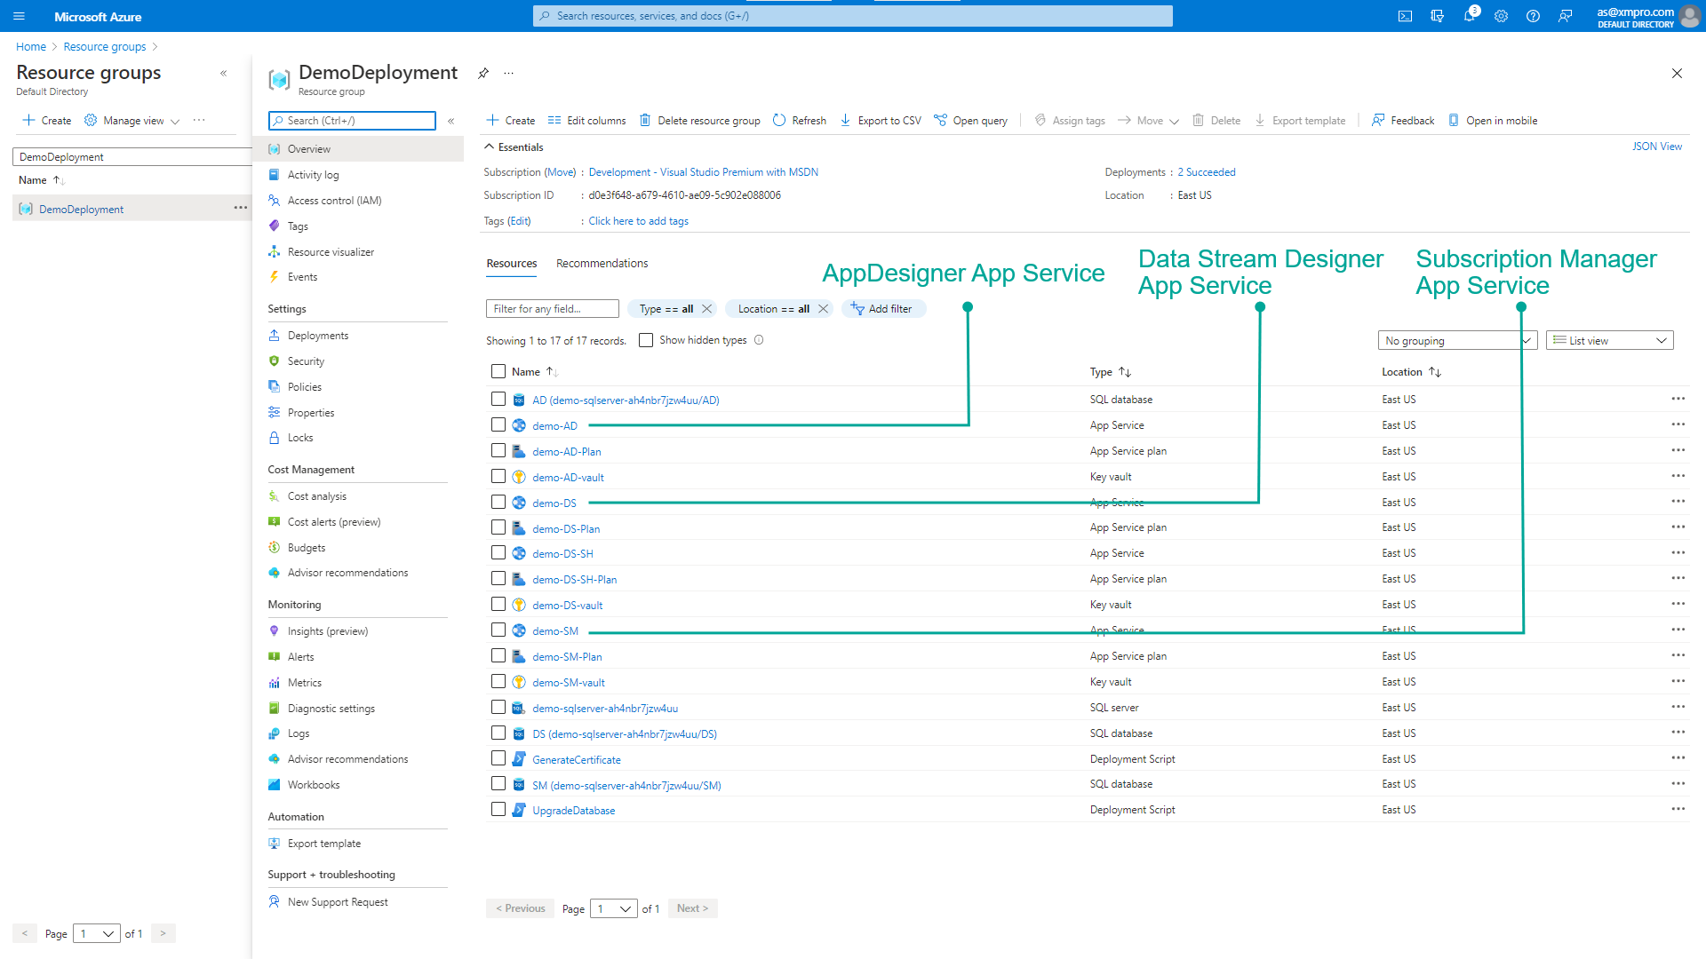Click the Filter for any field box

pos(552,309)
